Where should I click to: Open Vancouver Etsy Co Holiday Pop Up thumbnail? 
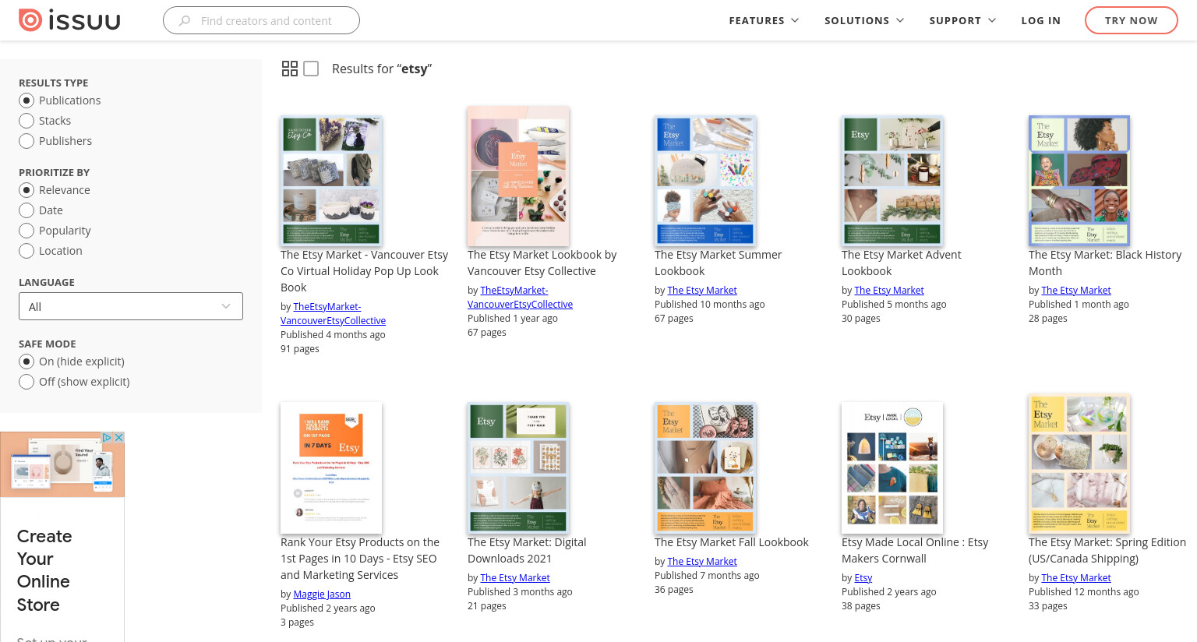[331, 181]
